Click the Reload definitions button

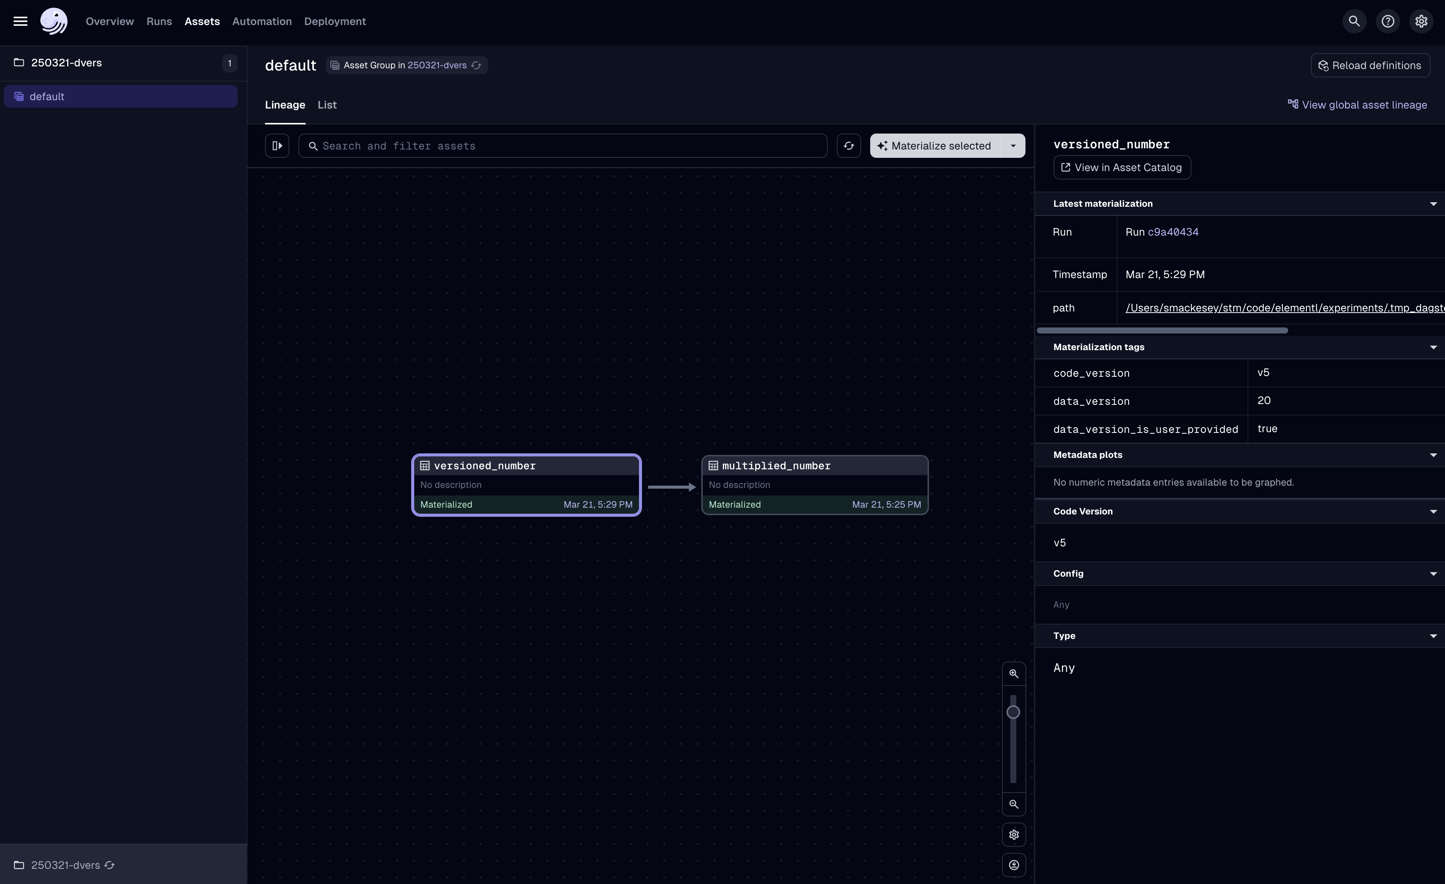(x=1370, y=65)
